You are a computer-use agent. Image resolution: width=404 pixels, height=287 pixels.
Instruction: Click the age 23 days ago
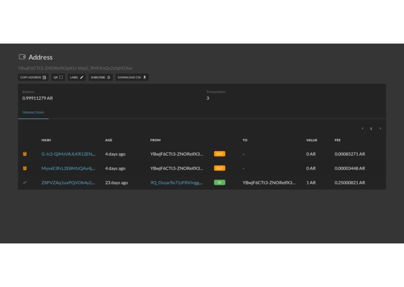point(116,182)
